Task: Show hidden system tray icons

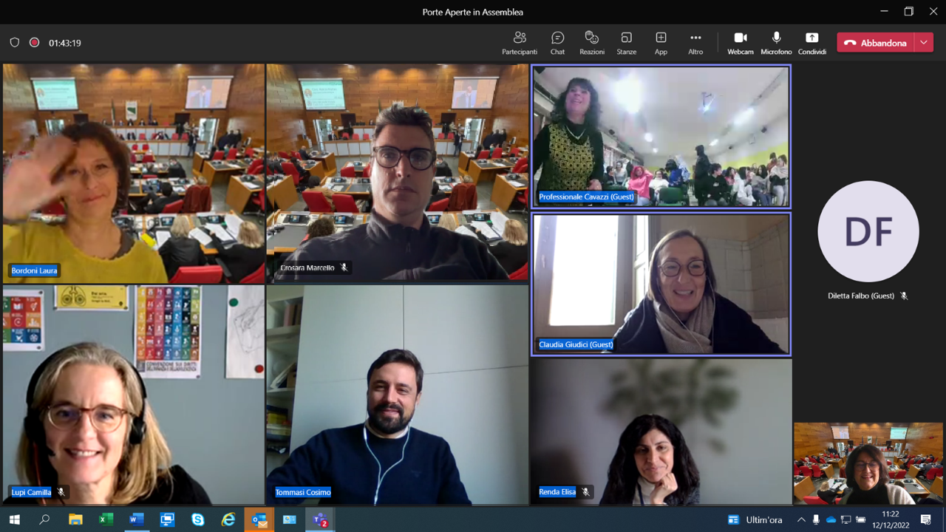Action: (801, 520)
